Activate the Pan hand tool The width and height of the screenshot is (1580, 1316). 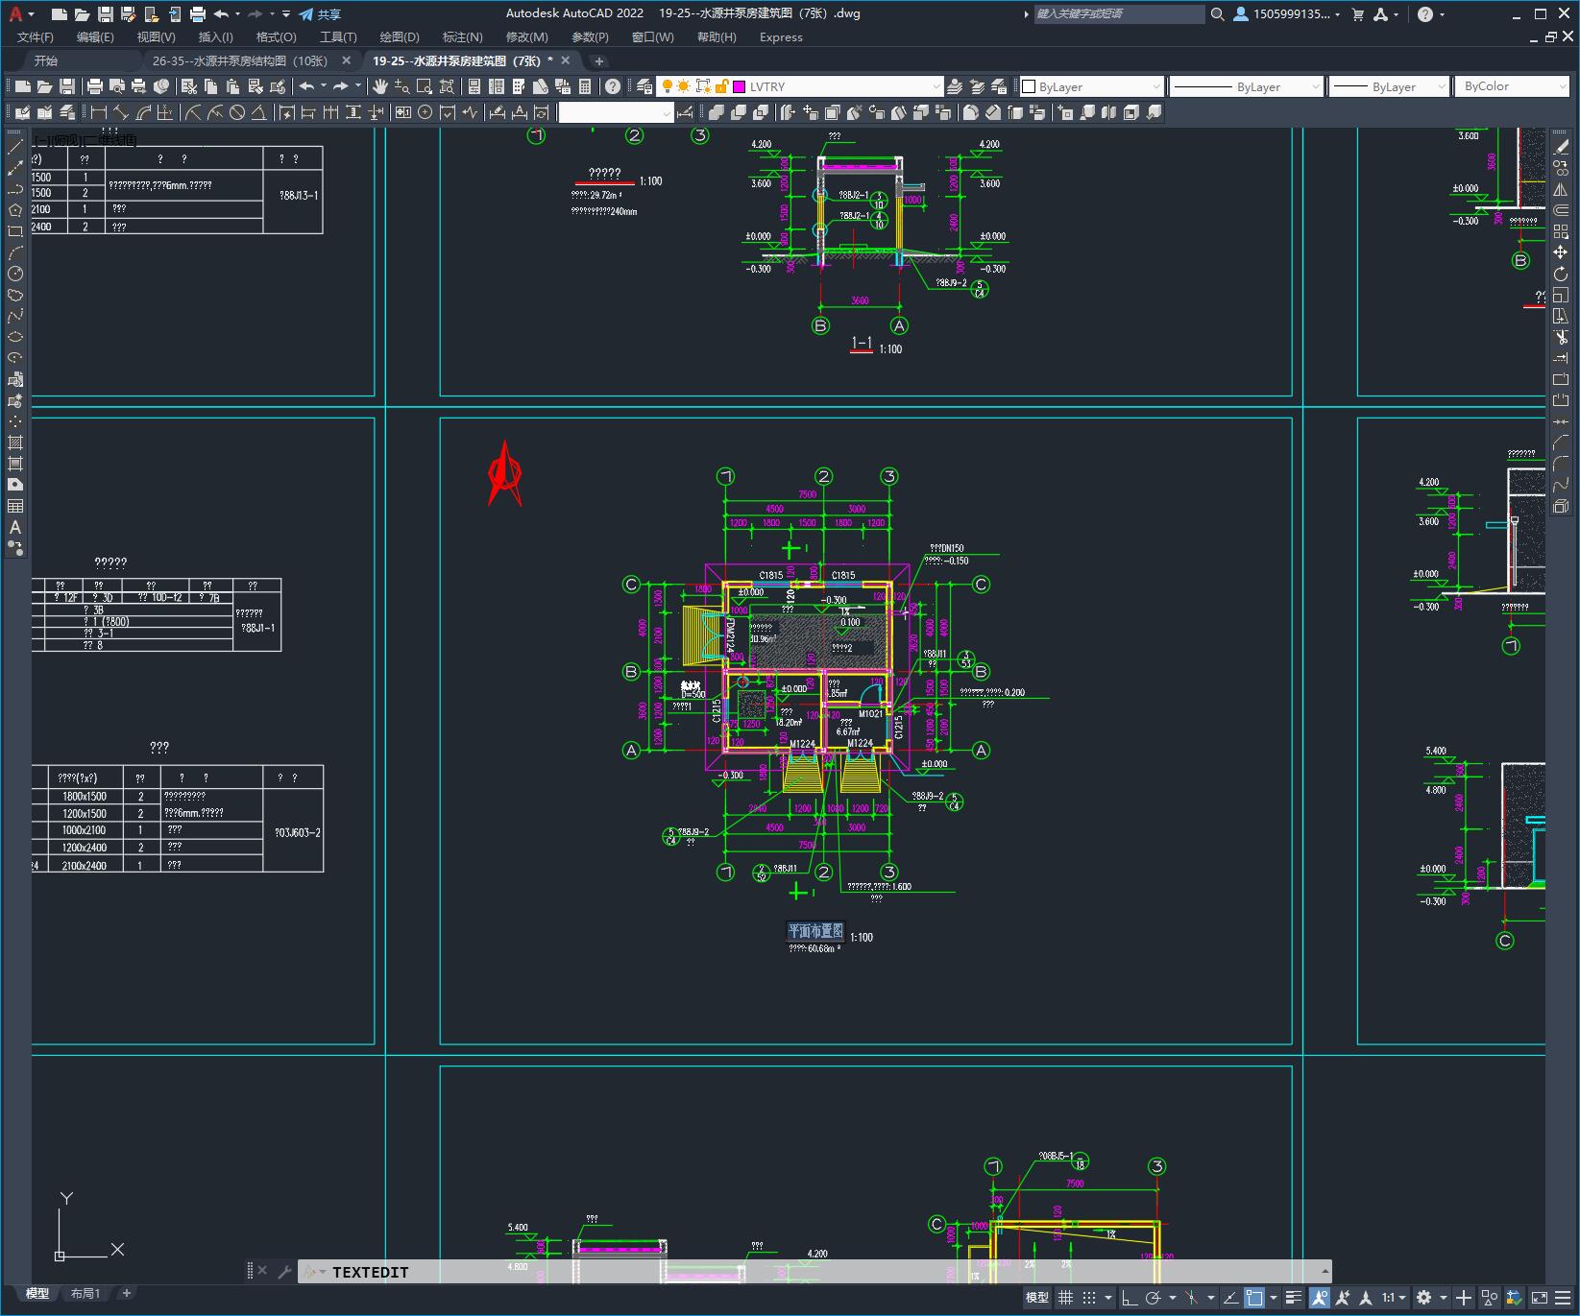pyautogui.click(x=380, y=86)
